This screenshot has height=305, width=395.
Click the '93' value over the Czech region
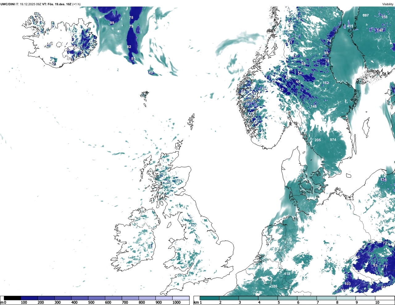click(375, 265)
